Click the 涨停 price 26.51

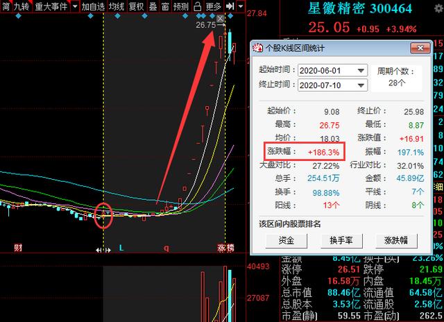point(348,269)
